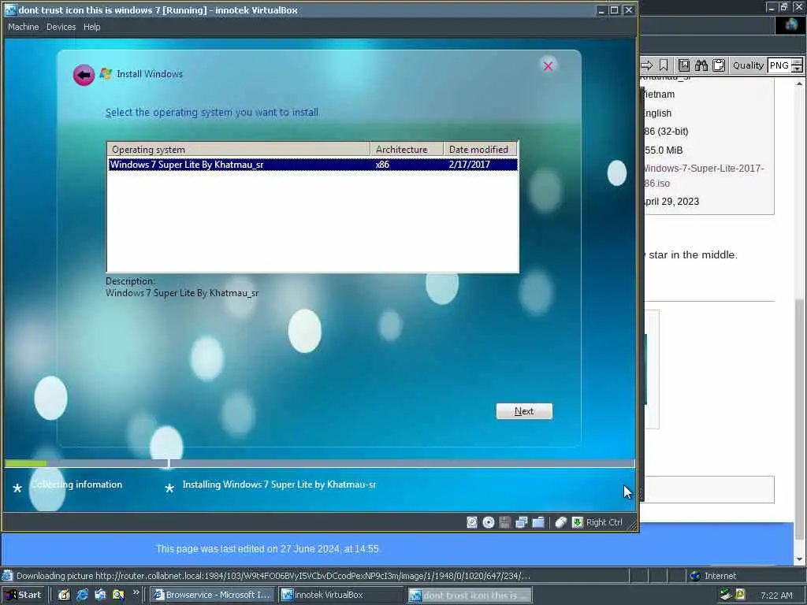Close the Install Windows dialog with the pink X
807x605 pixels.
pyautogui.click(x=549, y=66)
